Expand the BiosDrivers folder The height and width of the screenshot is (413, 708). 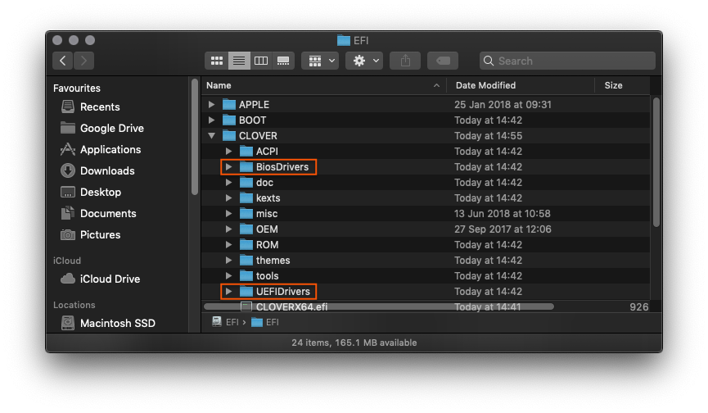[x=228, y=166]
